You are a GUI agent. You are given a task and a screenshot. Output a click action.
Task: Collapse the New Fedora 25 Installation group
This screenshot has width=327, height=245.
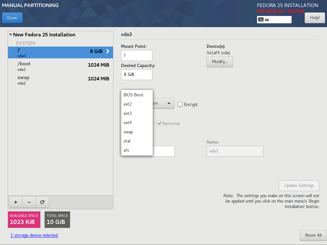(x=11, y=34)
